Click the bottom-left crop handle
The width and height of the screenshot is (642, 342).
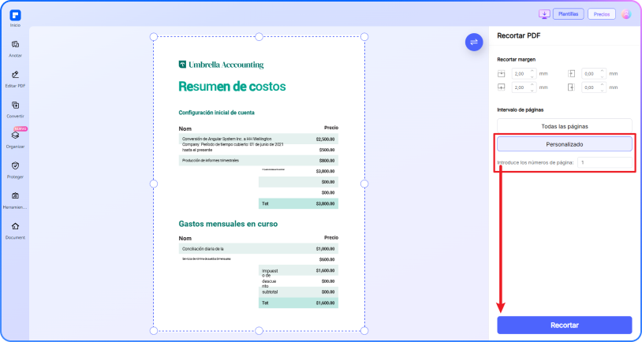154,330
